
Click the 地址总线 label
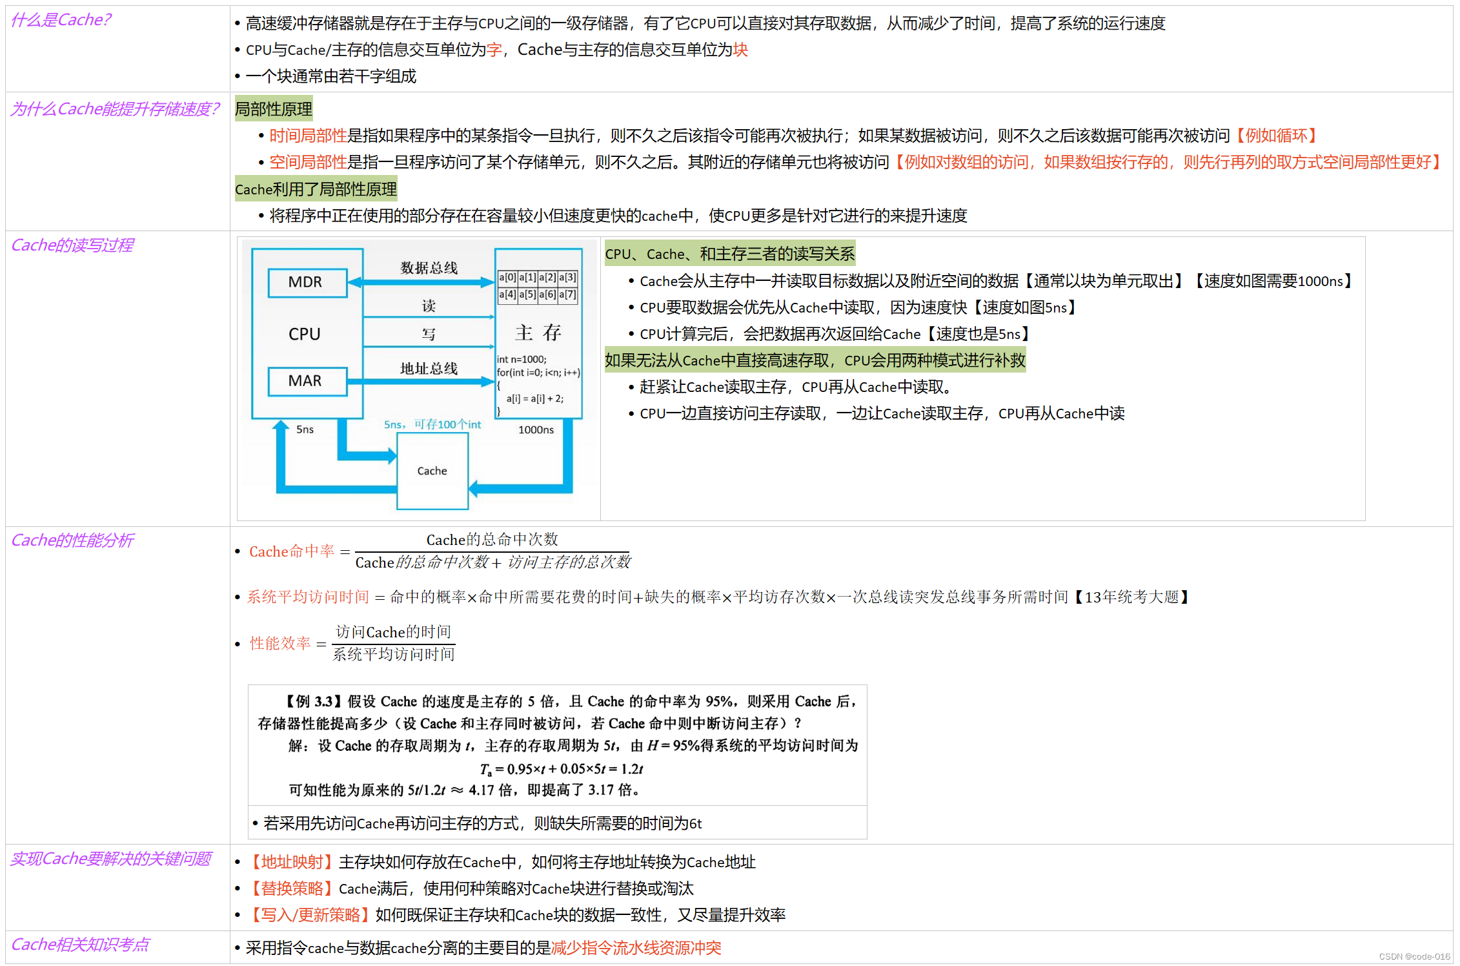click(429, 369)
